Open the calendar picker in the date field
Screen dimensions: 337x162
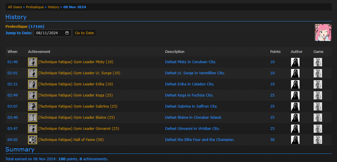[x=67, y=33]
